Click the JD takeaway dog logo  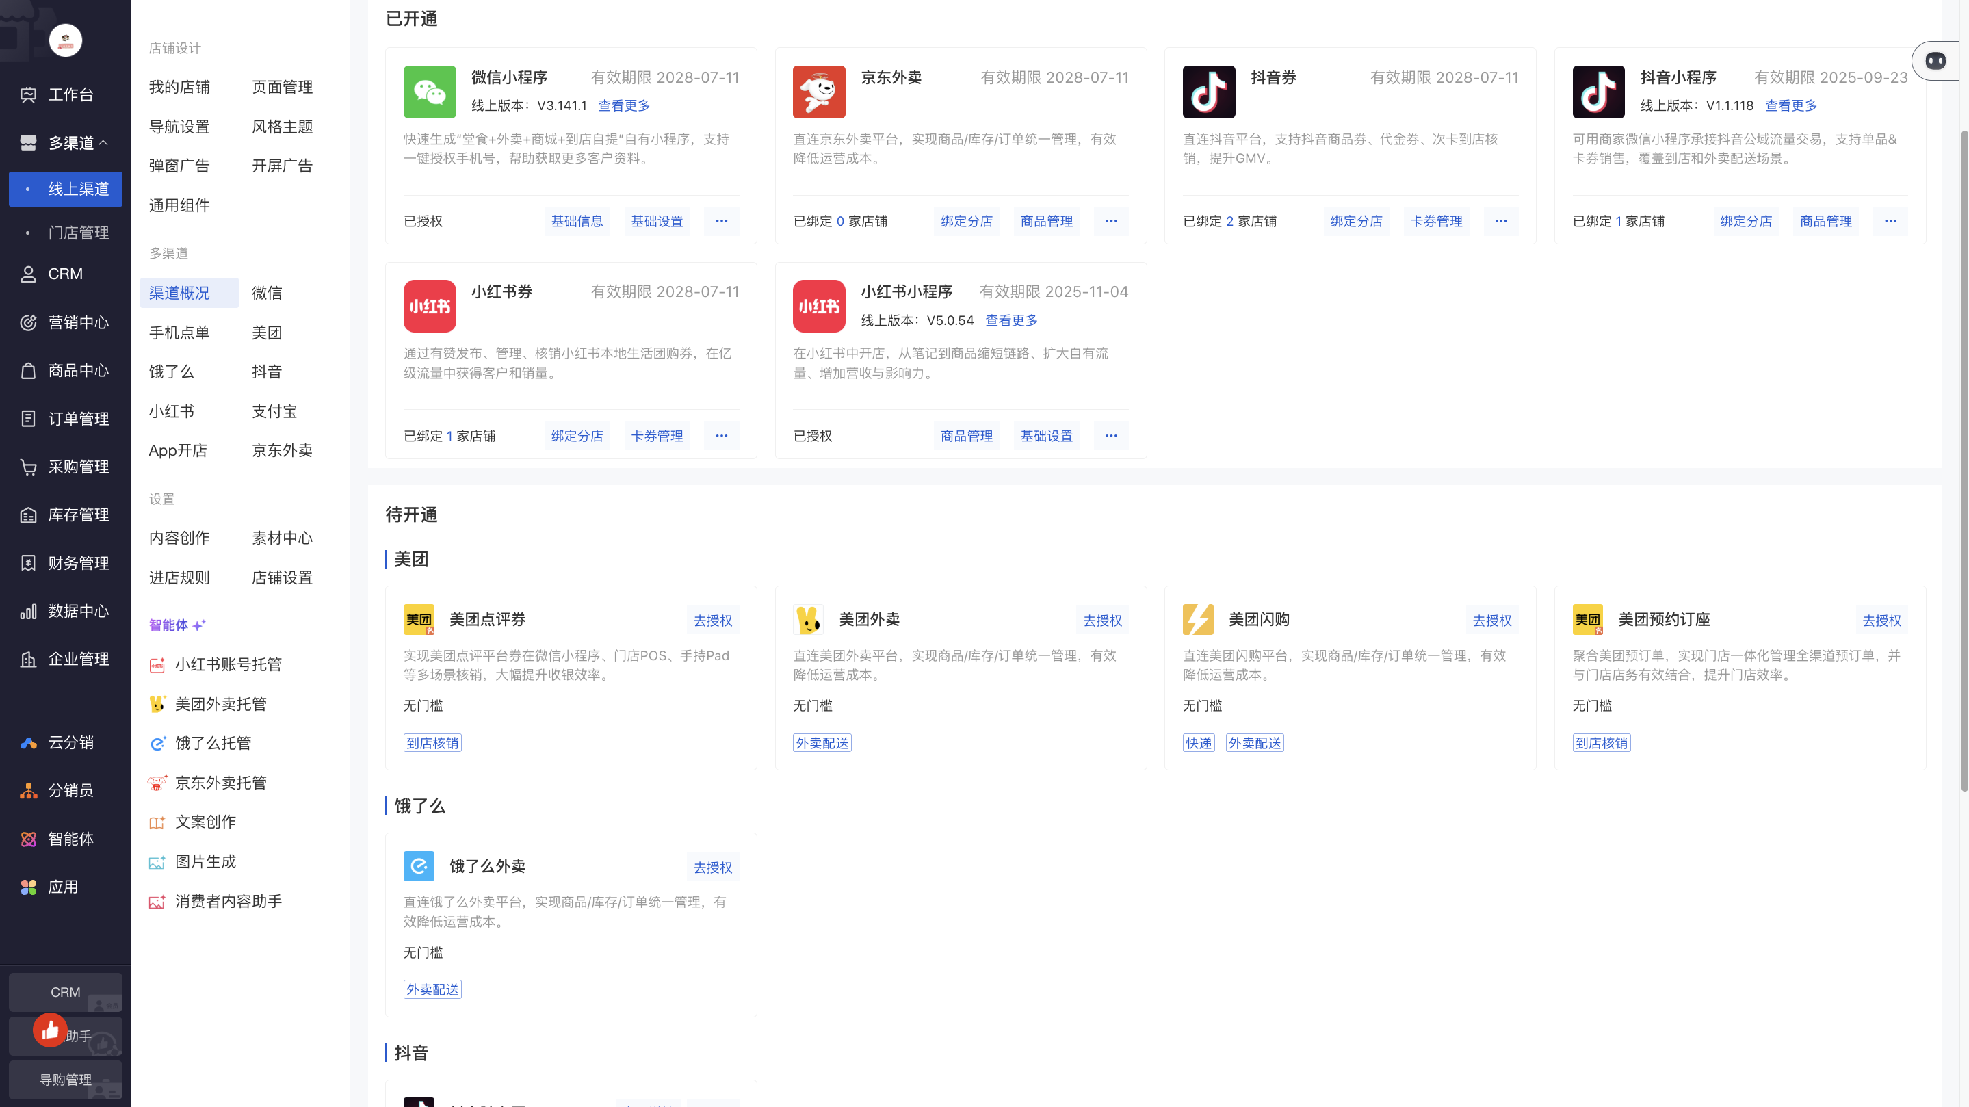819,92
